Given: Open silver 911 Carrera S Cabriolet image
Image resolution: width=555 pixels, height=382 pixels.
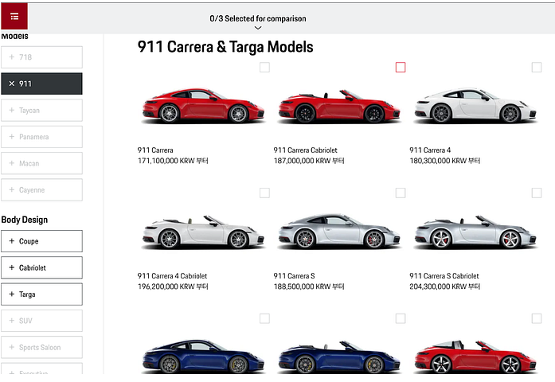Looking at the screenshot, I should [475, 232].
